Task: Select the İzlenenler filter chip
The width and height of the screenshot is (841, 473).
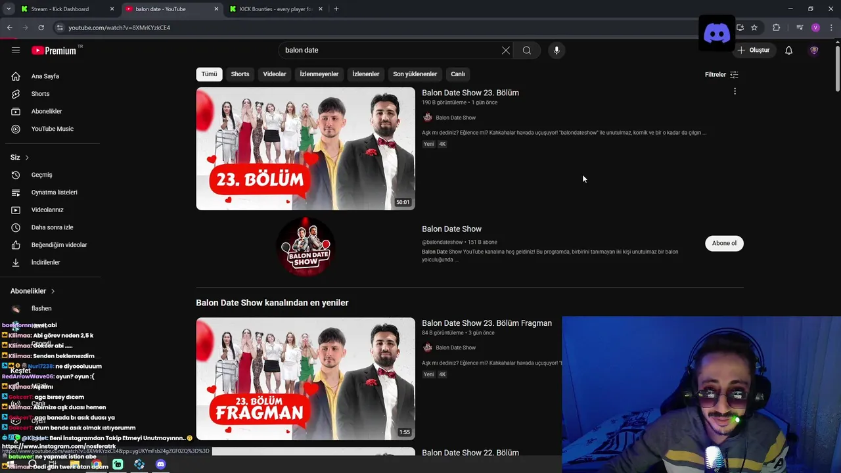Action: pos(365,74)
